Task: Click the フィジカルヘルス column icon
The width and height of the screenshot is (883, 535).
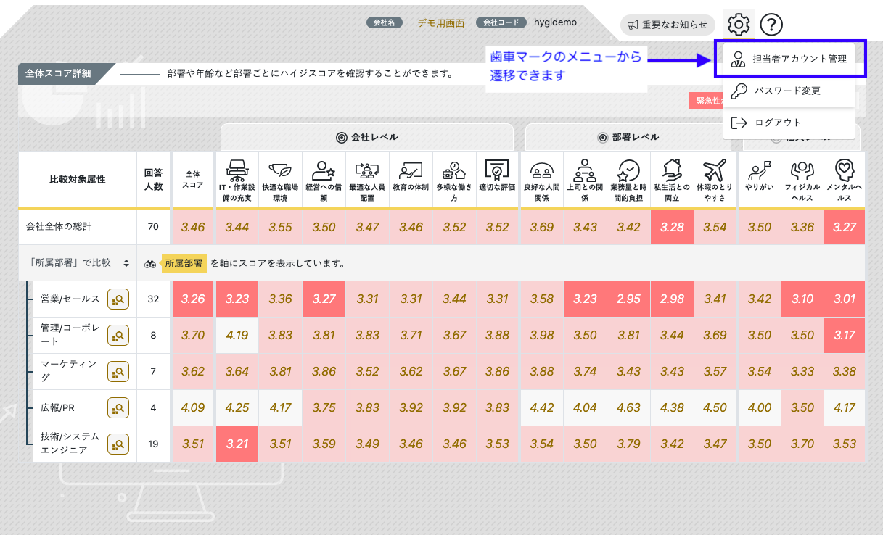Action: (x=802, y=170)
